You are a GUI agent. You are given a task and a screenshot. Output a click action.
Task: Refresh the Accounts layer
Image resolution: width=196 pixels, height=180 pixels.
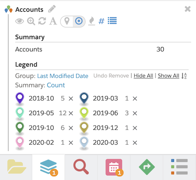pos(42,21)
